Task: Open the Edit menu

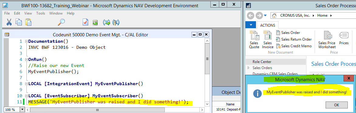Action: (x=17, y=13)
